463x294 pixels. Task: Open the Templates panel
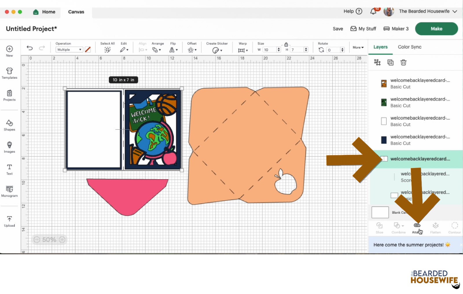coord(9,73)
